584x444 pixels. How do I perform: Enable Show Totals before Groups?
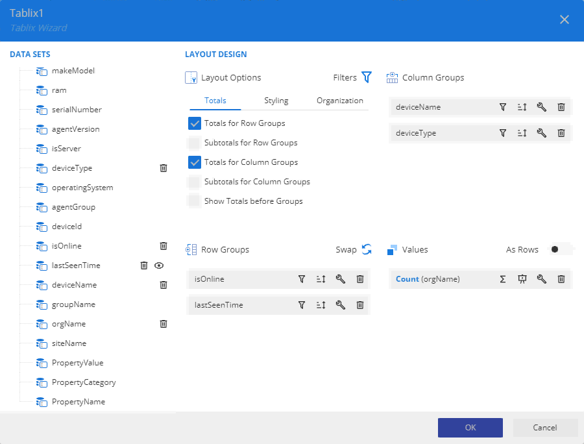195,201
